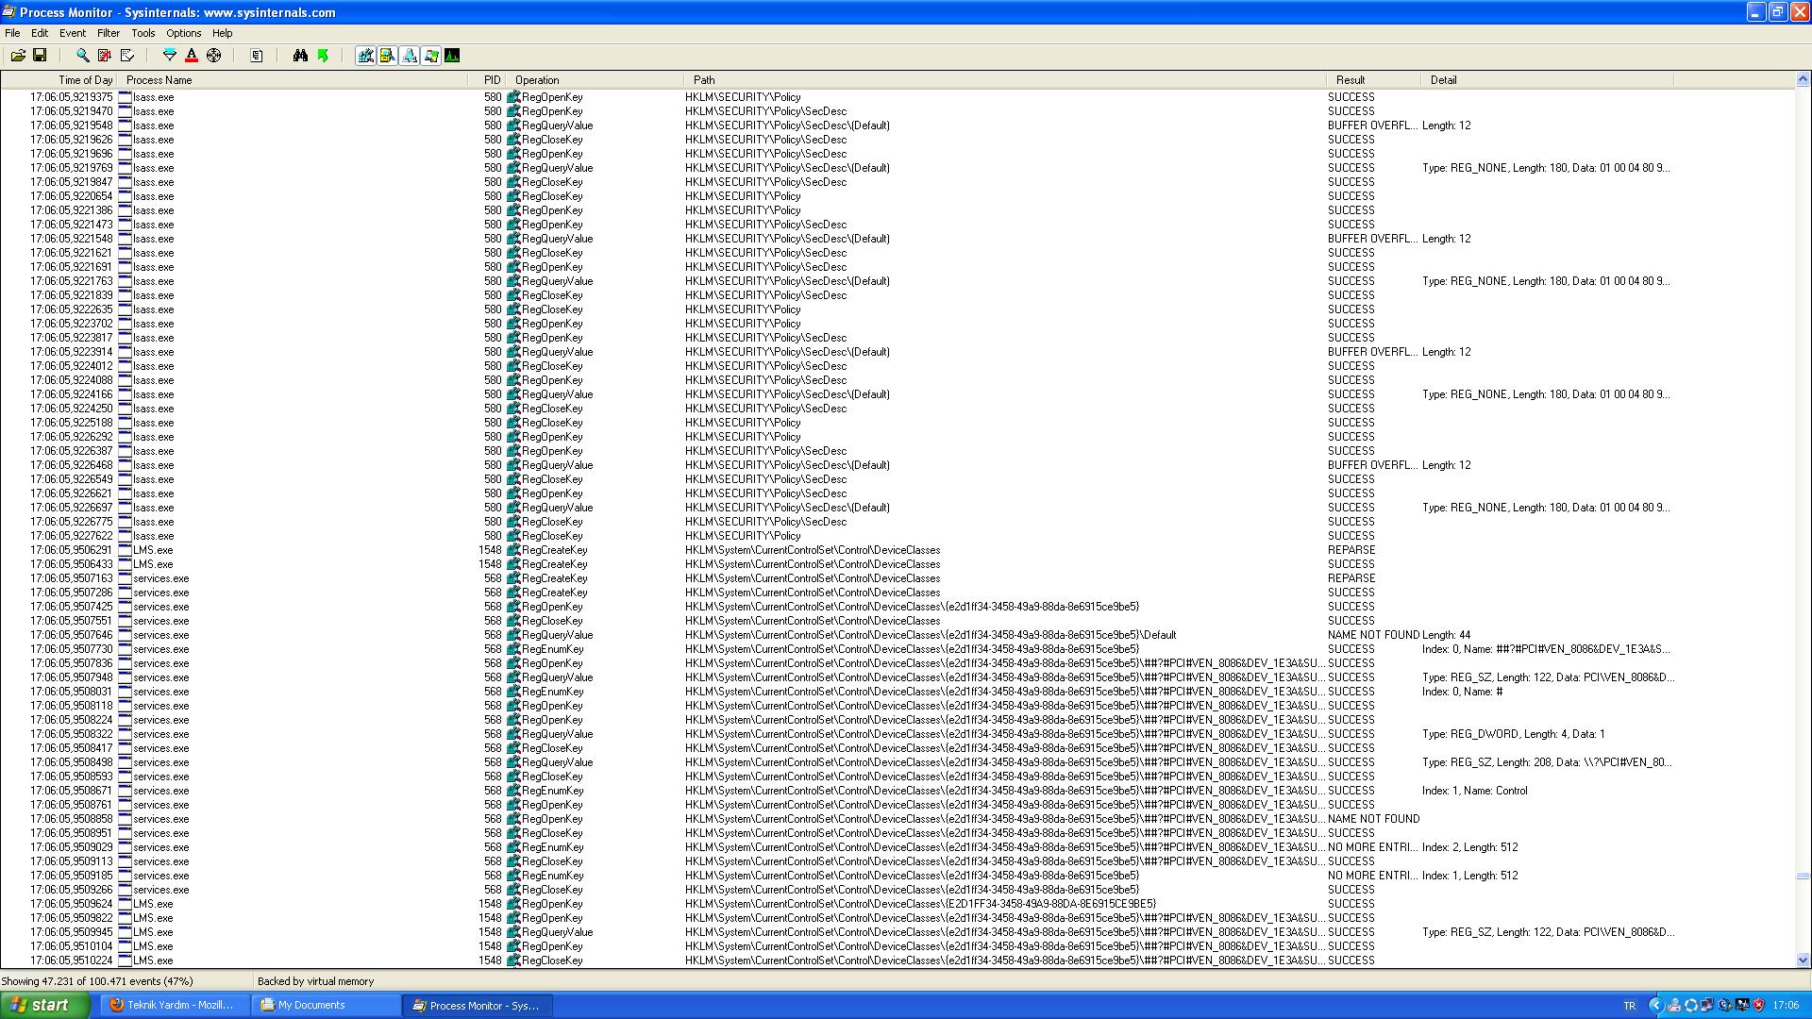Open the Tools menu
This screenshot has width=1812, height=1019.
click(143, 33)
